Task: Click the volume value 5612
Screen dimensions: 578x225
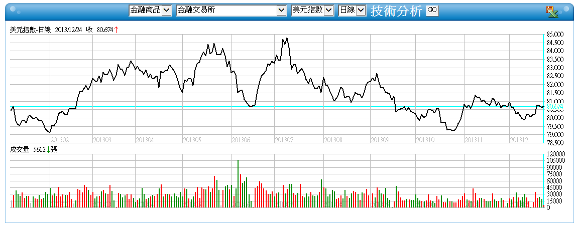Action: pyautogui.click(x=39, y=149)
